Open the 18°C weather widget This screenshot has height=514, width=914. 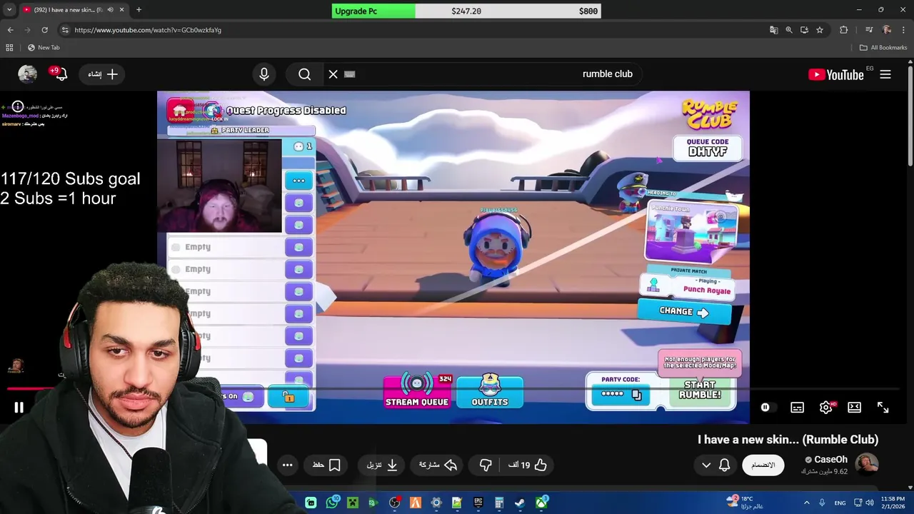point(745,503)
